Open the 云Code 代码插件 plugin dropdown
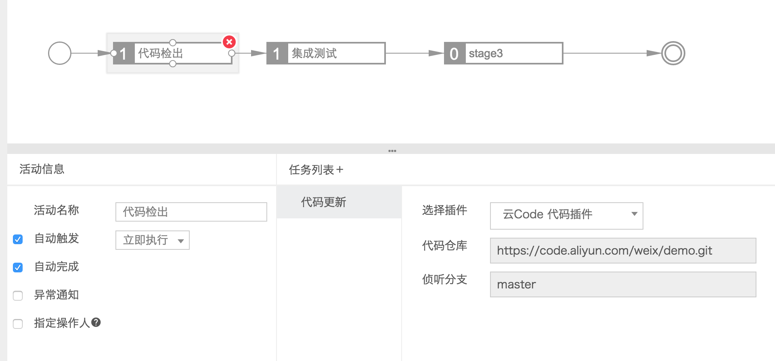Viewport: 775px width, 361px height. (x=566, y=216)
